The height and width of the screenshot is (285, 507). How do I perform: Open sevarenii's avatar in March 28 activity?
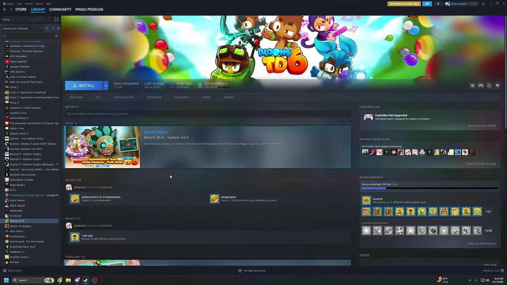coord(69,187)
